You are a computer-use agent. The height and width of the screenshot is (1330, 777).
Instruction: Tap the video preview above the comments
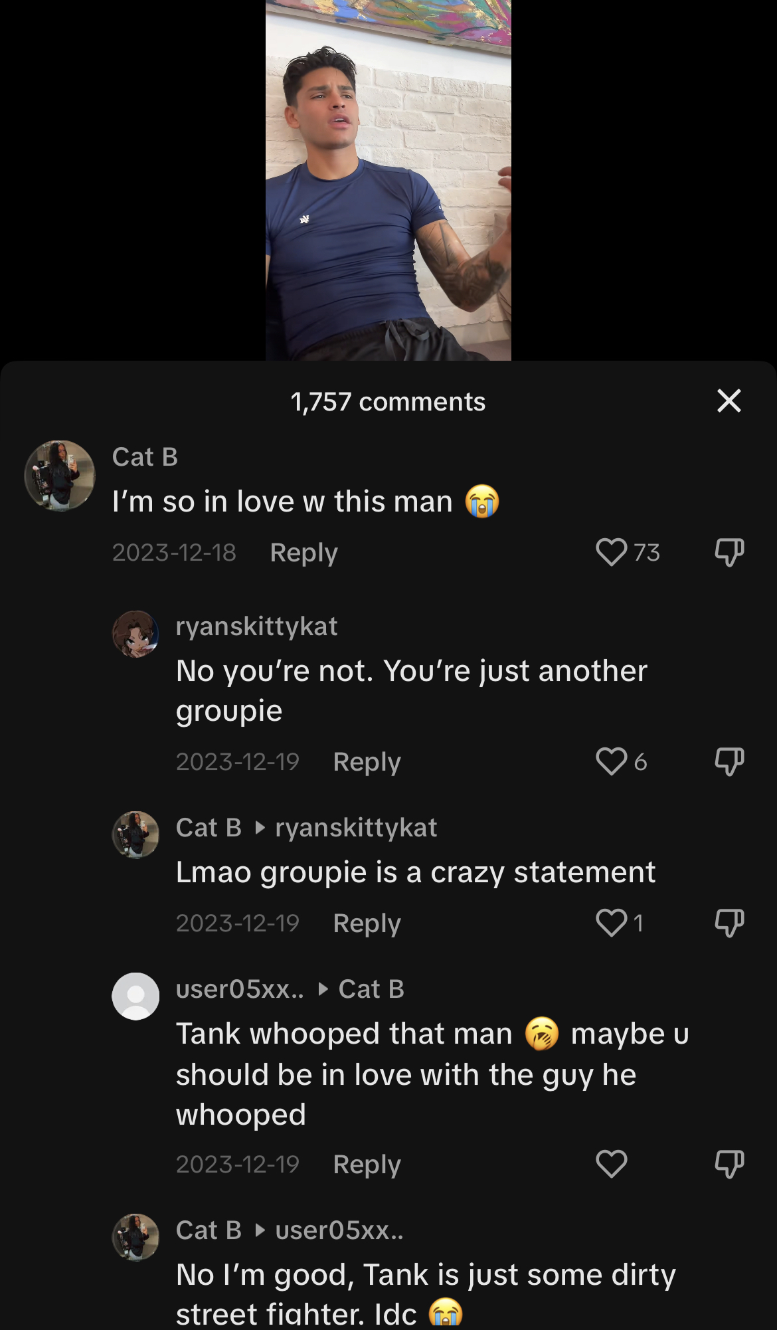click(388, 180)
